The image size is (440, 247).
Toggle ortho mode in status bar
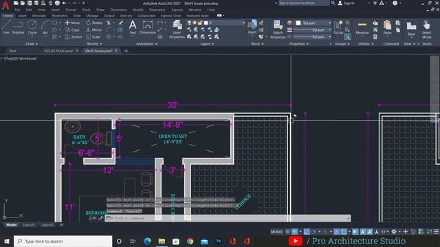click(x=307, y=232)
